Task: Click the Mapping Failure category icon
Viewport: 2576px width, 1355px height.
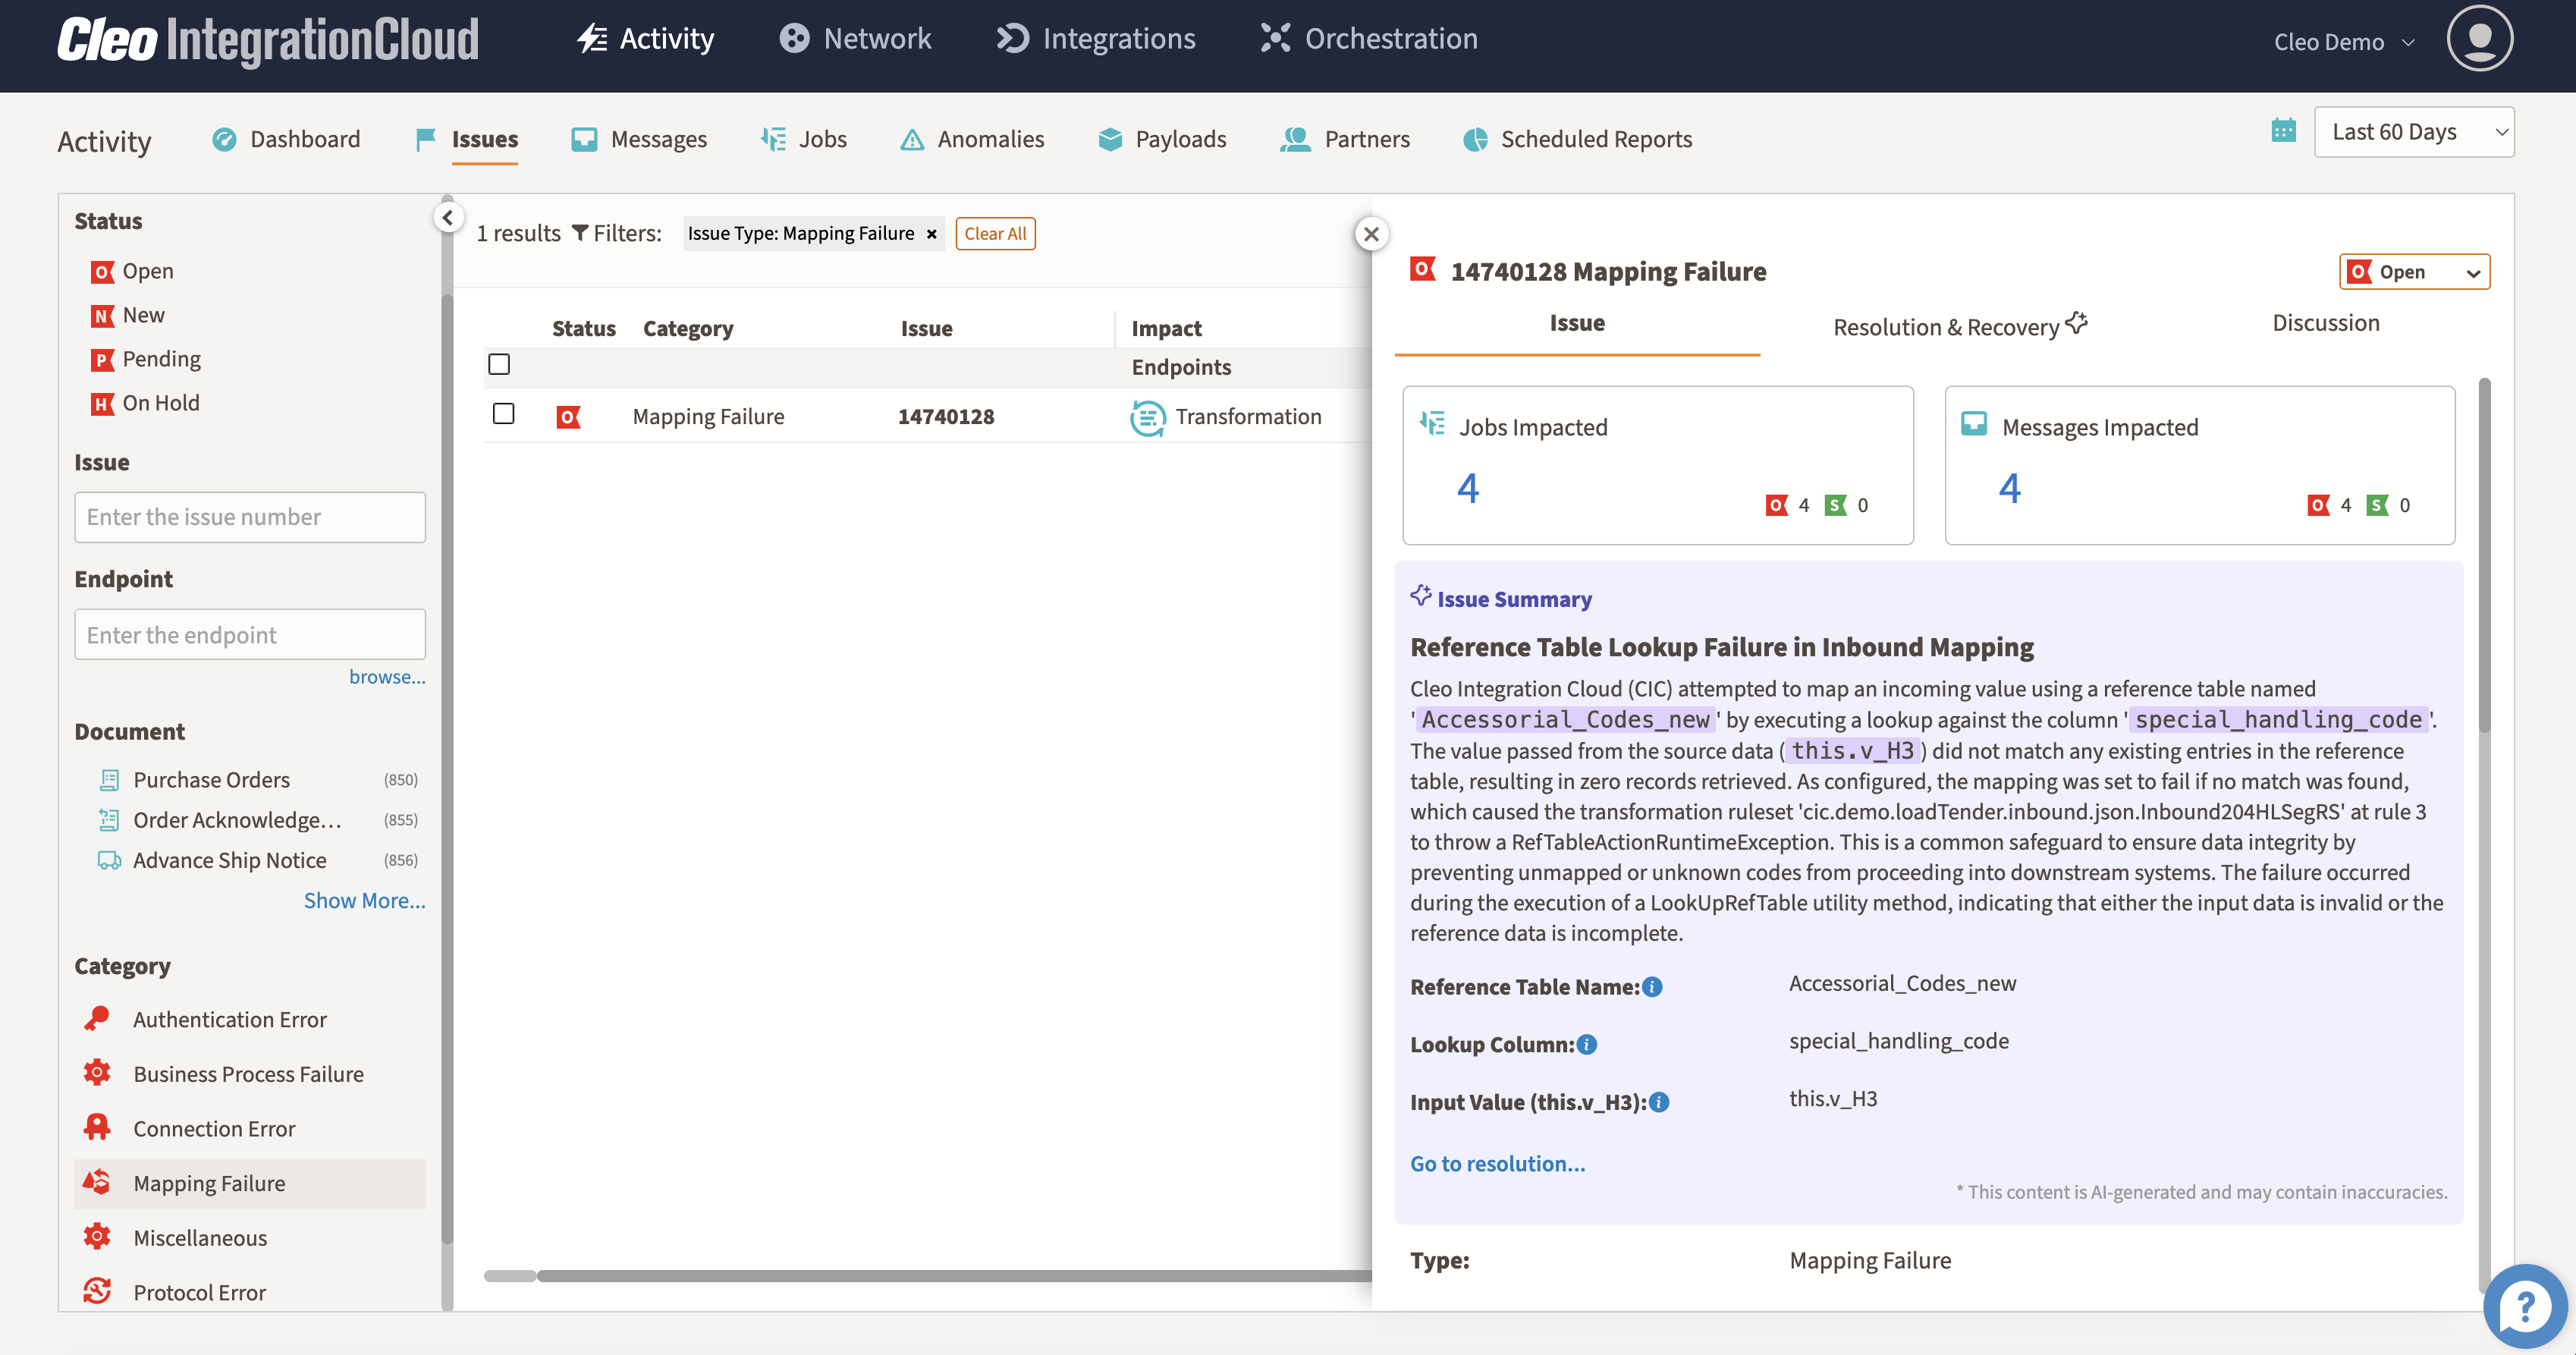Action: point(97,1182)
